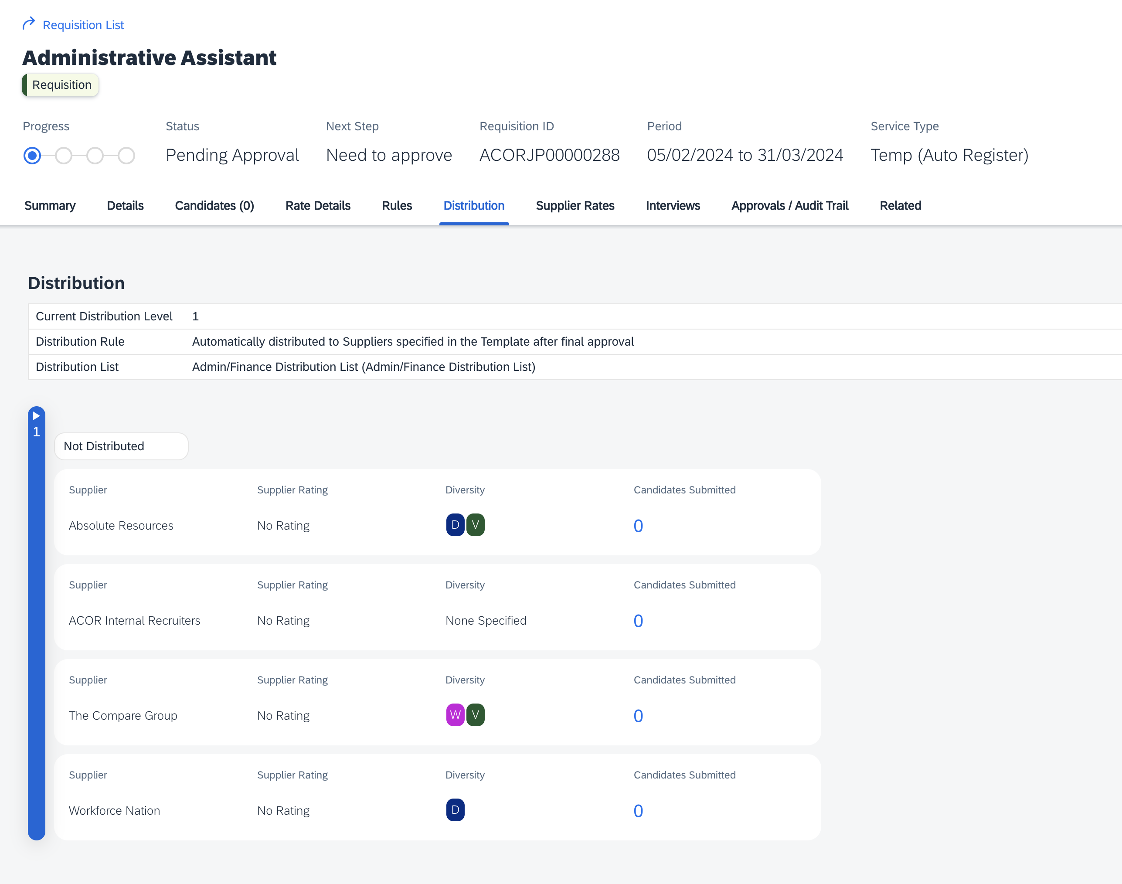Click the Workforce Nation supplier name
1122x884 pixels.
click(114, 810)
